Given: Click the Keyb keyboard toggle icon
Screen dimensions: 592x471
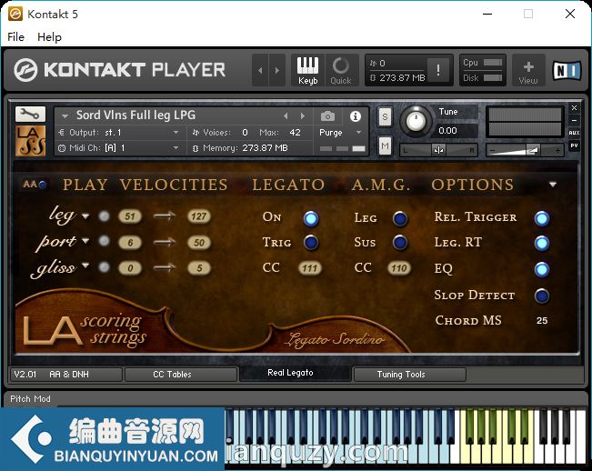Looking at the screenshot, I should click(307, 70).
